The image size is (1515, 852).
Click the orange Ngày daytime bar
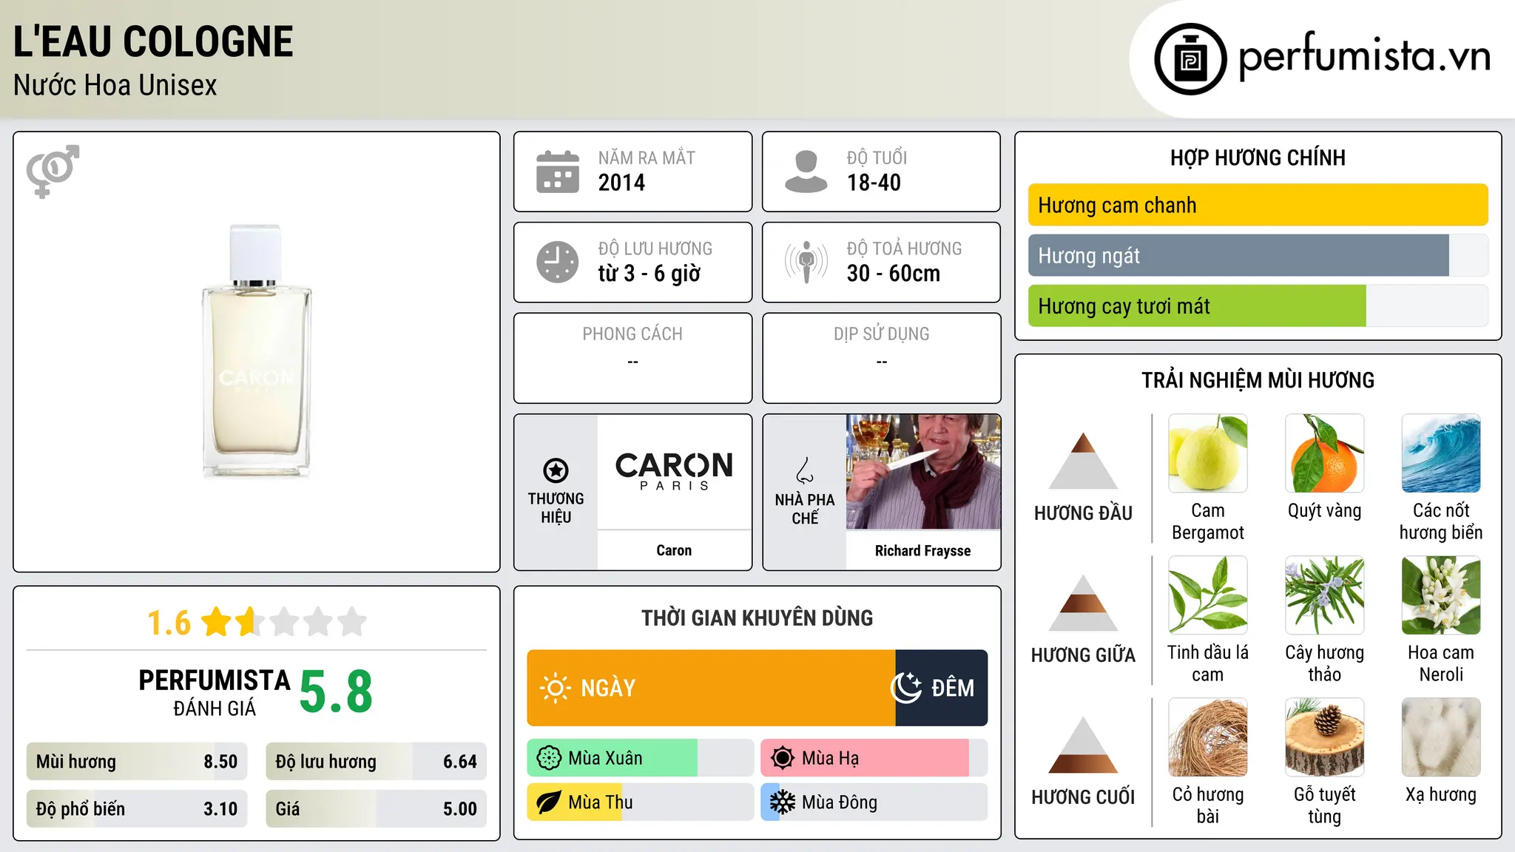(x=711, y=688)
